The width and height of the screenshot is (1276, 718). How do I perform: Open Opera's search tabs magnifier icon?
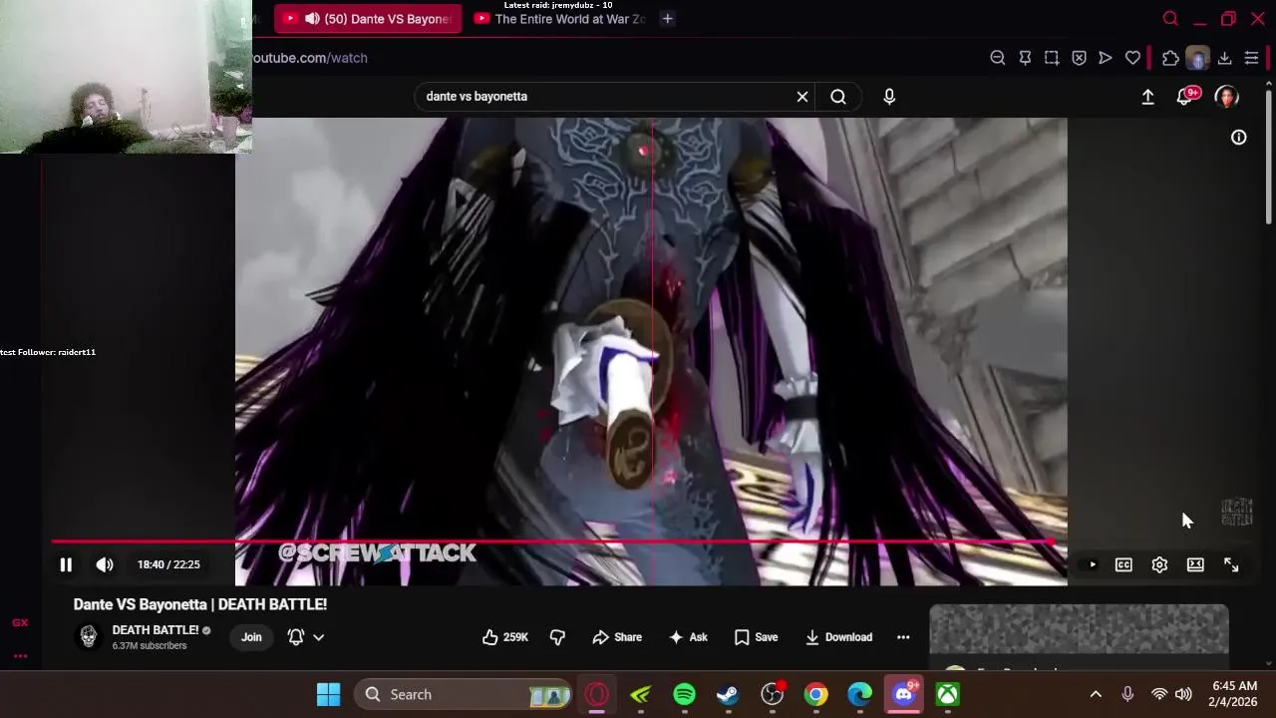point(1170,19)
